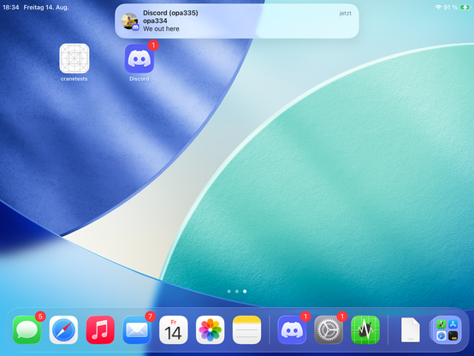The image size is (474, 356).
Task: Launch Safari from the dock
Action: pos(64,330)
